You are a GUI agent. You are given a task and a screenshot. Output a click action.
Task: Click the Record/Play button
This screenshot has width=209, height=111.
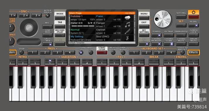[x=60, y=35]
